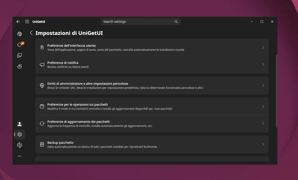Open Preferenze di notifica title
Image resolution: width=298 pixels, height=180 pixels.
click(63, 63)
